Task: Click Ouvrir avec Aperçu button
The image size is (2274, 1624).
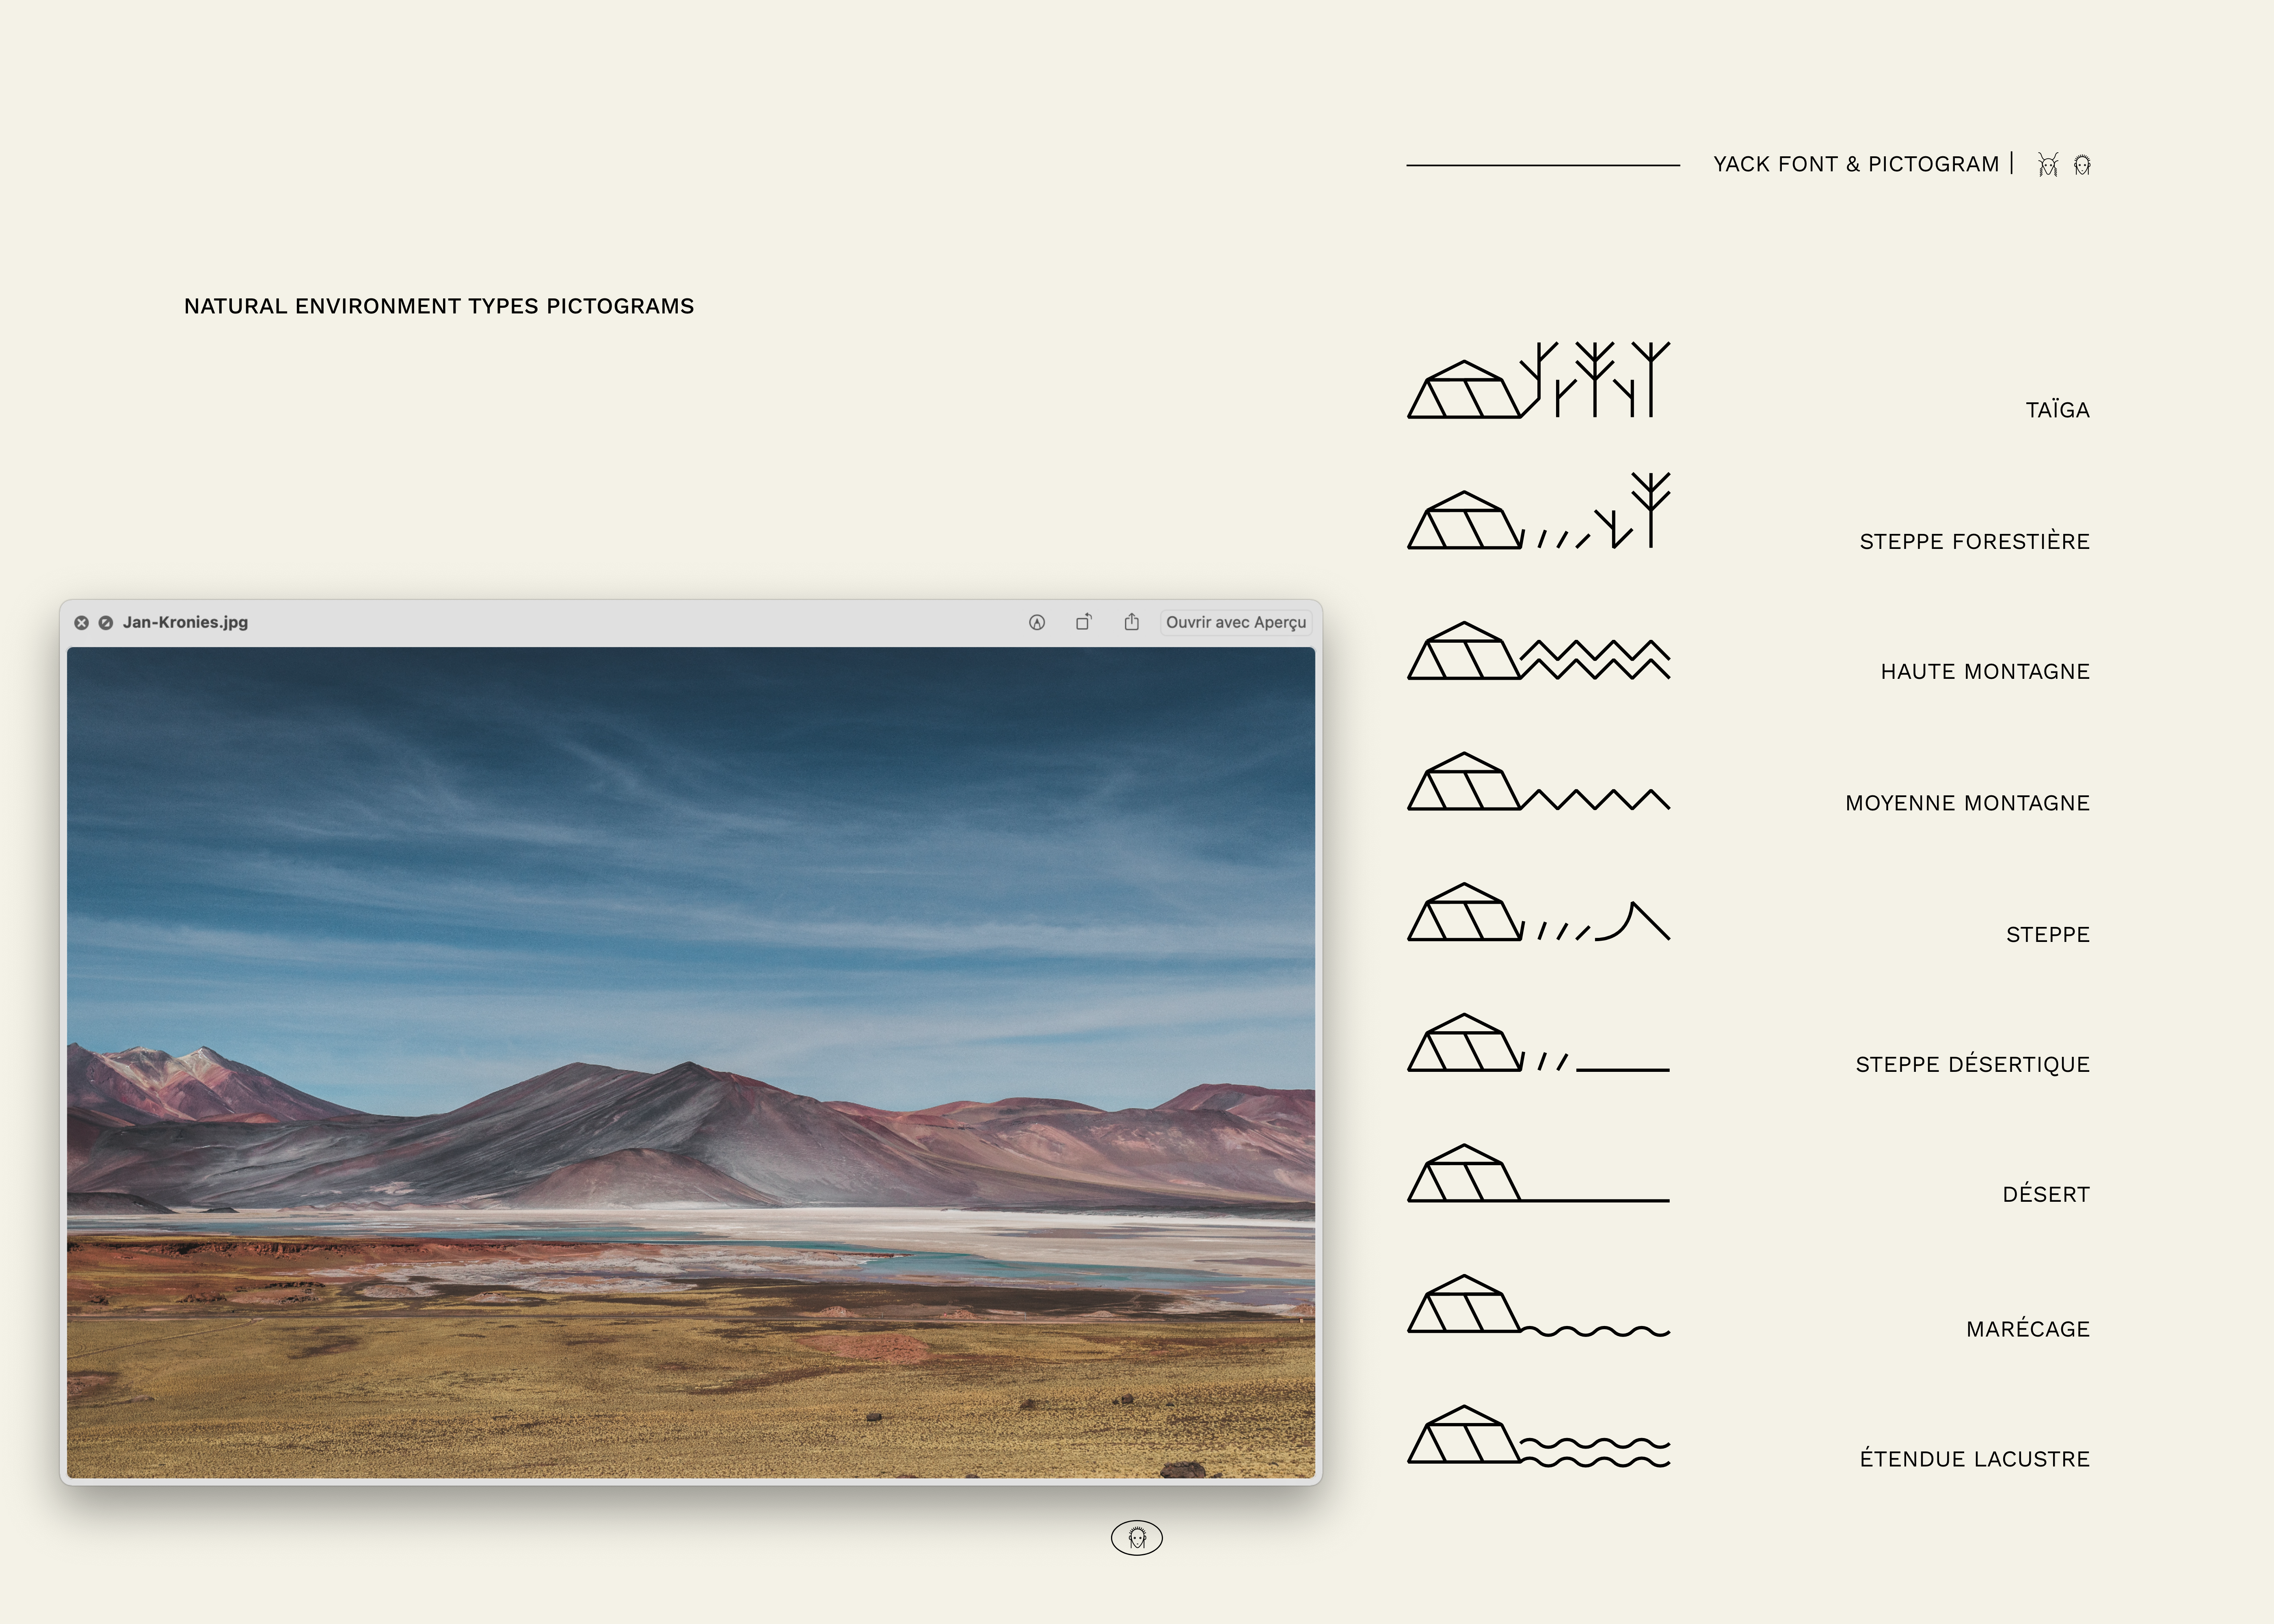Action: click(1236, 622)
